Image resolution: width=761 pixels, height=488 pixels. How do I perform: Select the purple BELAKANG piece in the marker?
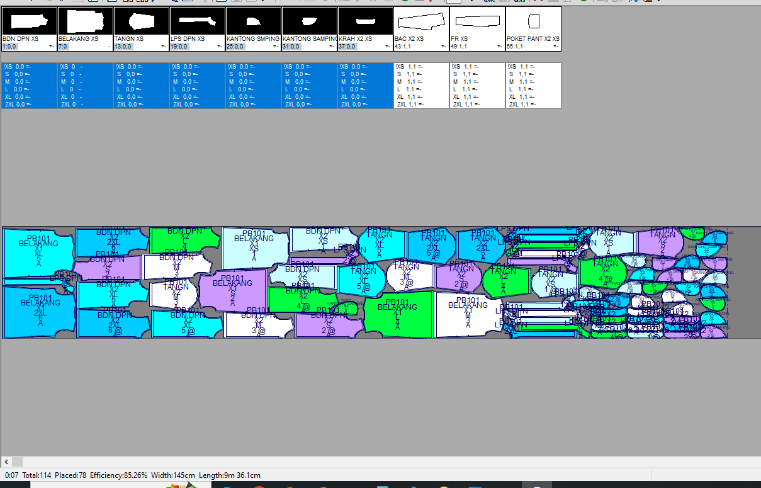coord(232,291)
